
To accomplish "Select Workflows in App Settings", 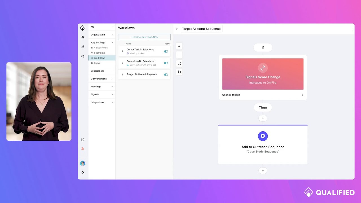I will tap(102, 58).
